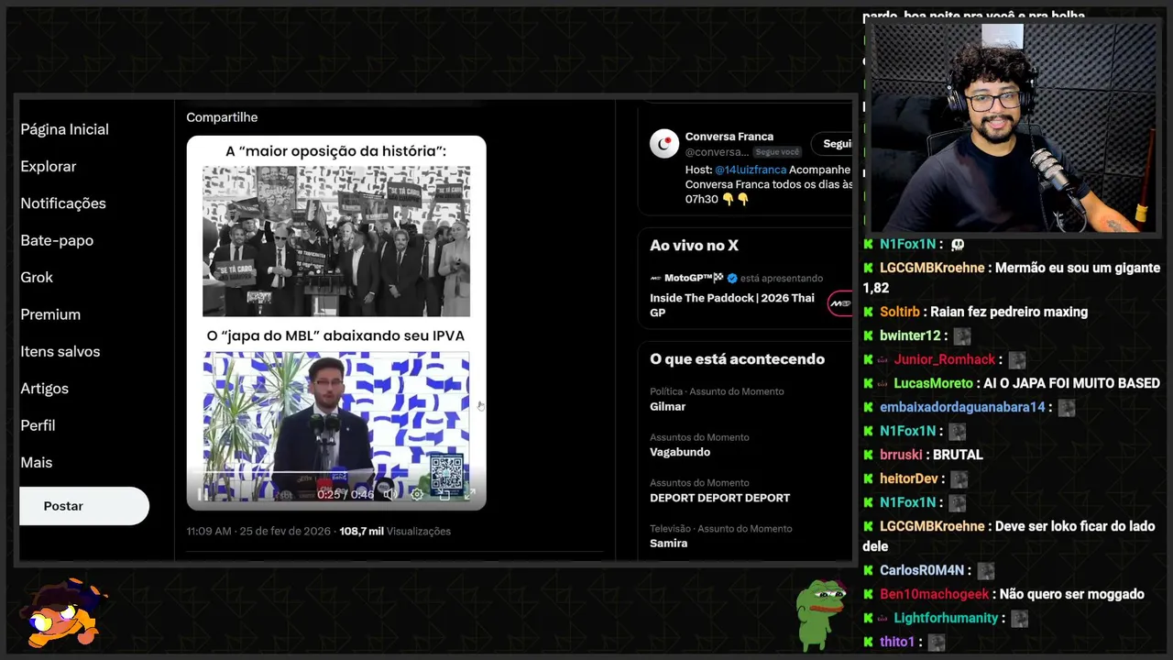
Task: Open the MotoGP Inside The Paddock broadcast
Action: coord(732,305)
